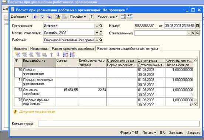Select row 71 Премии: полностью учитываемые

pos(104,82)
